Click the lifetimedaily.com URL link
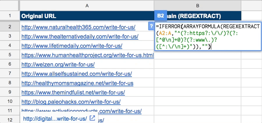The width and height of the screenshot is (262, 123). (x=72, y=46)
